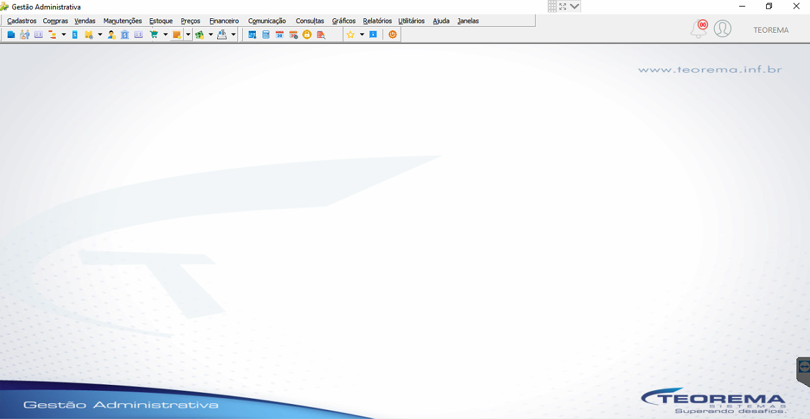The width and height of the screenshot is (810, 419).
Task: Expand dropdown arrow beside the star icon
Action: pyautogui.click(x=361, y=35)
